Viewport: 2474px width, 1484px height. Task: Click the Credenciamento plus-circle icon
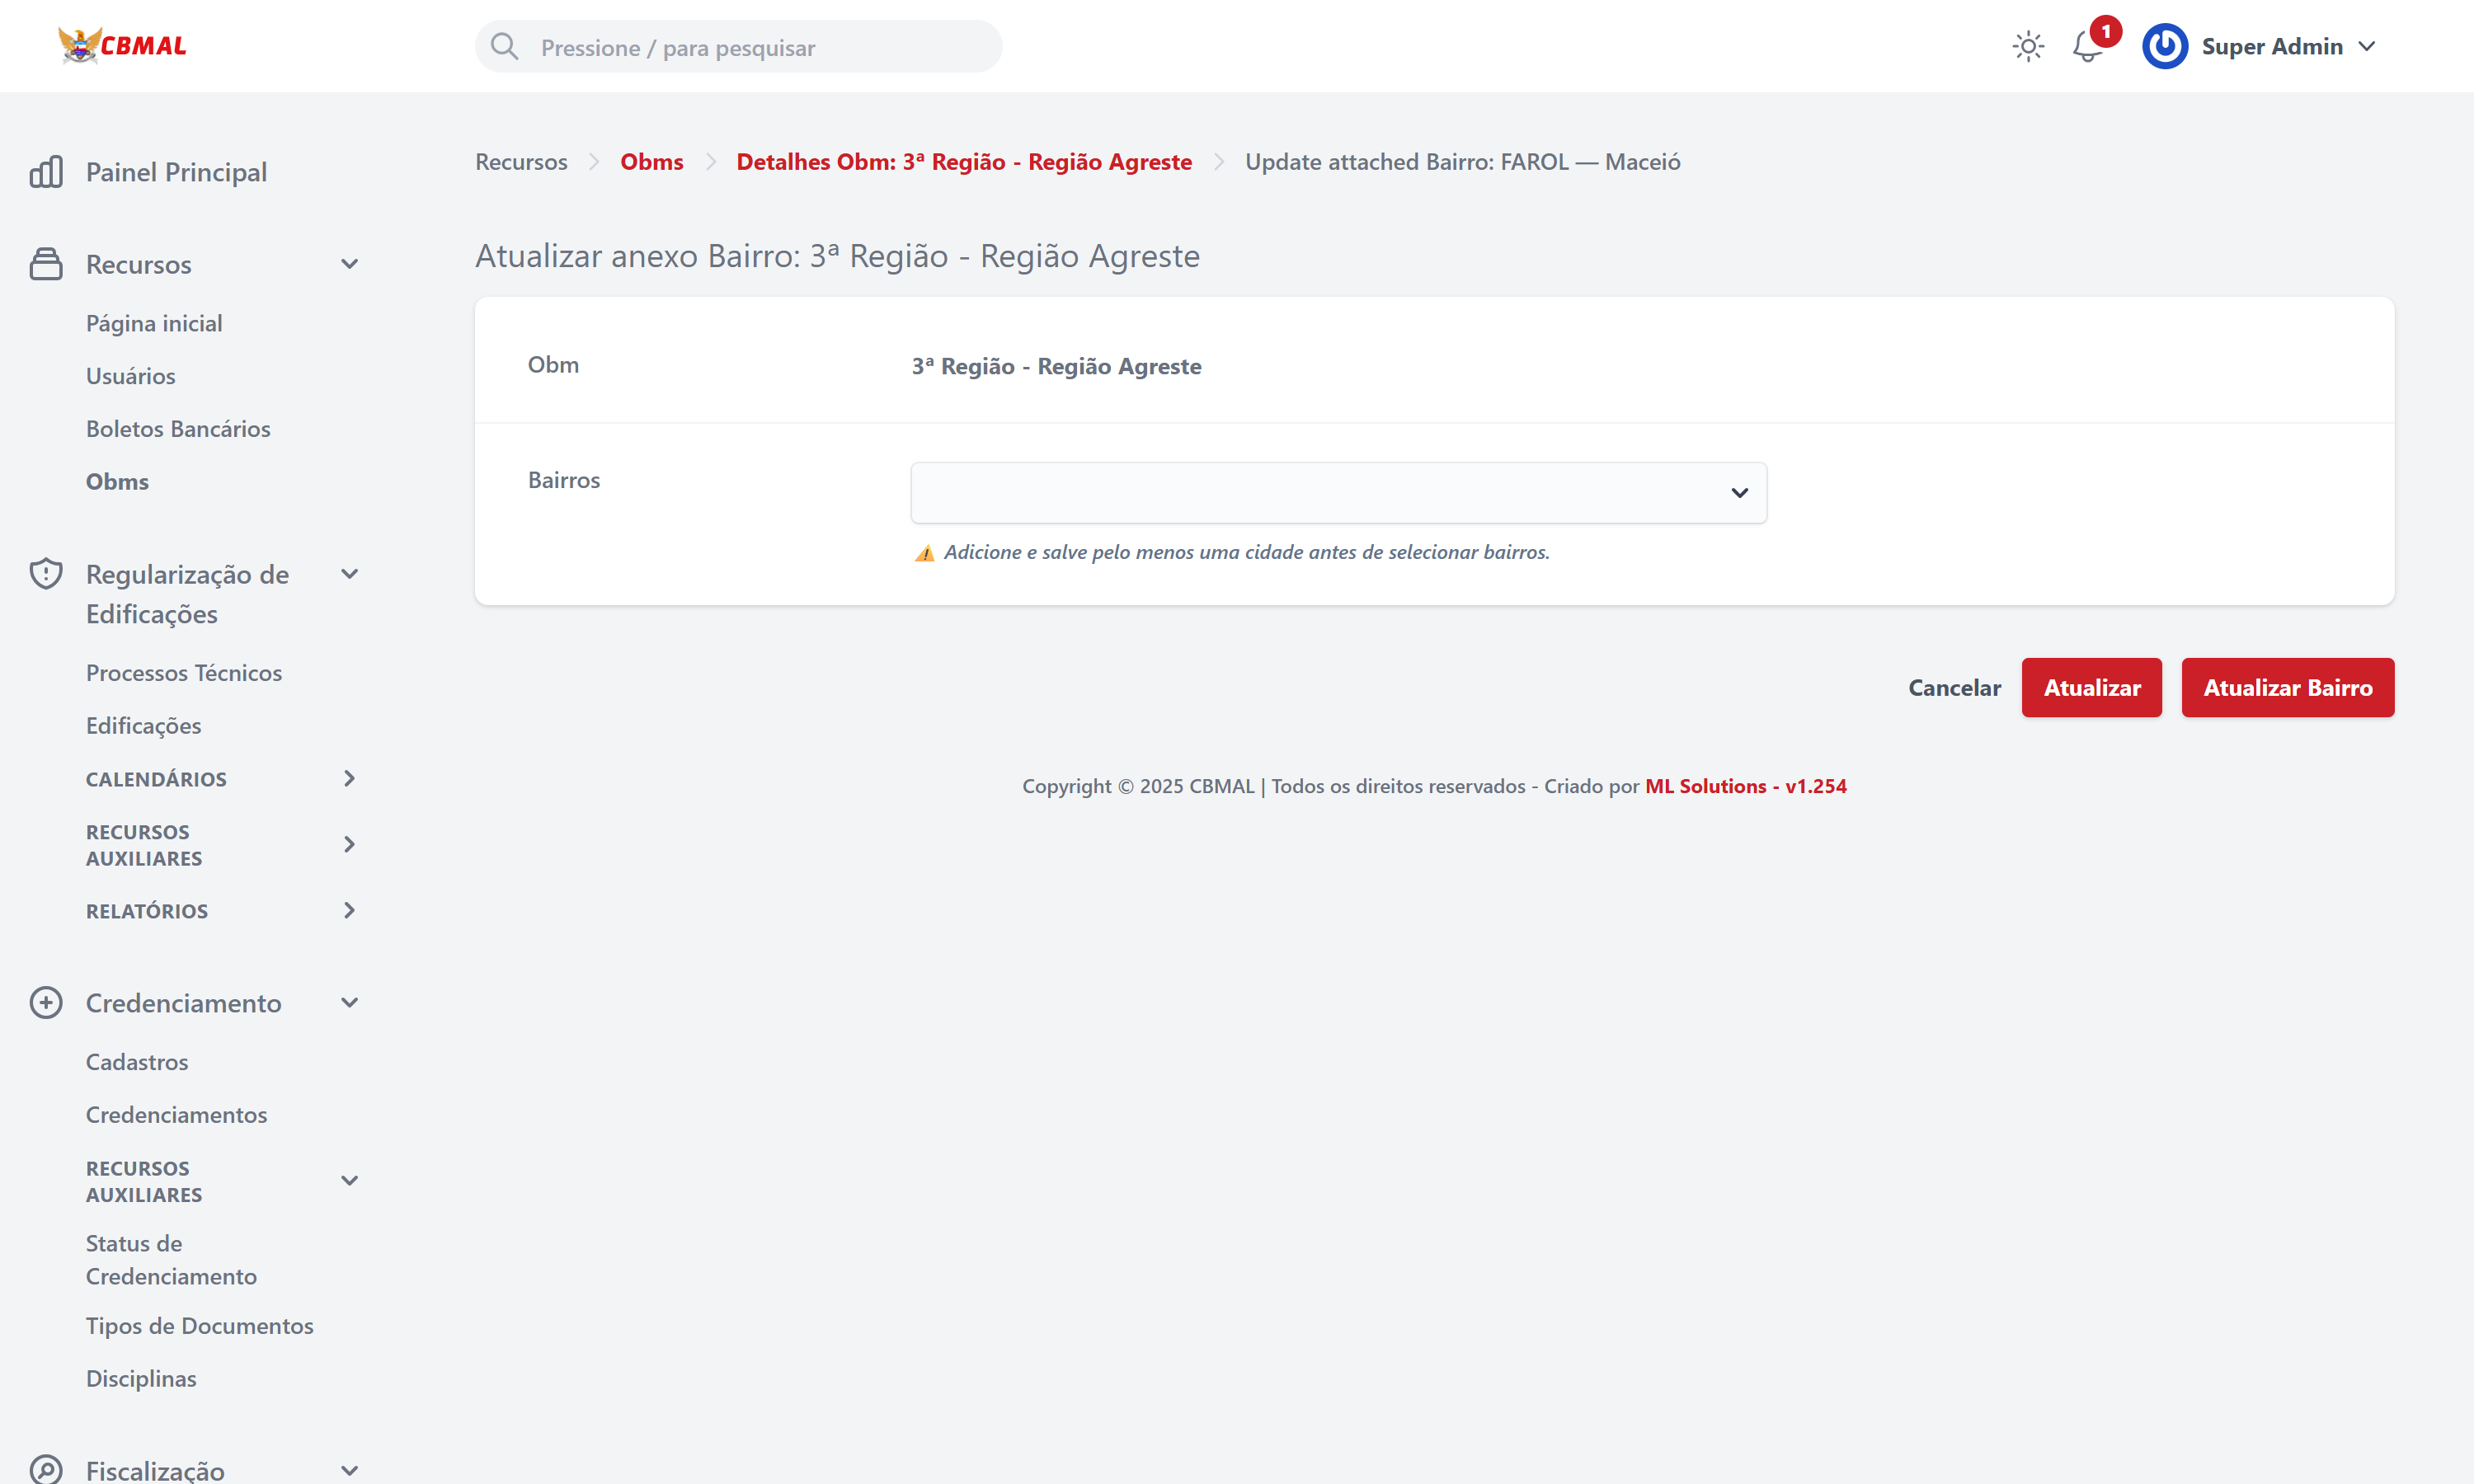[x=46, y=1003]
